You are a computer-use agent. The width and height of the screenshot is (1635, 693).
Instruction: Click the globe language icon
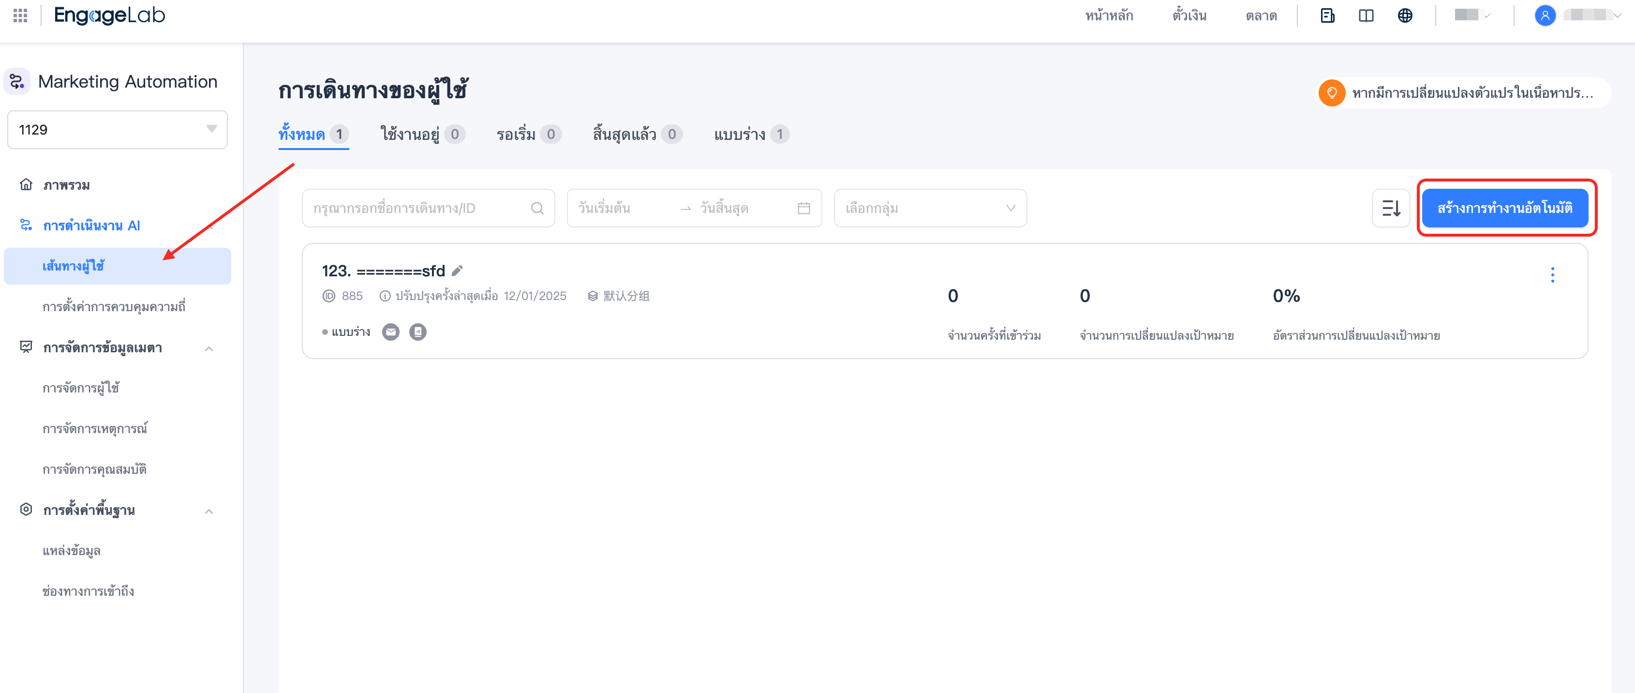1405,15
